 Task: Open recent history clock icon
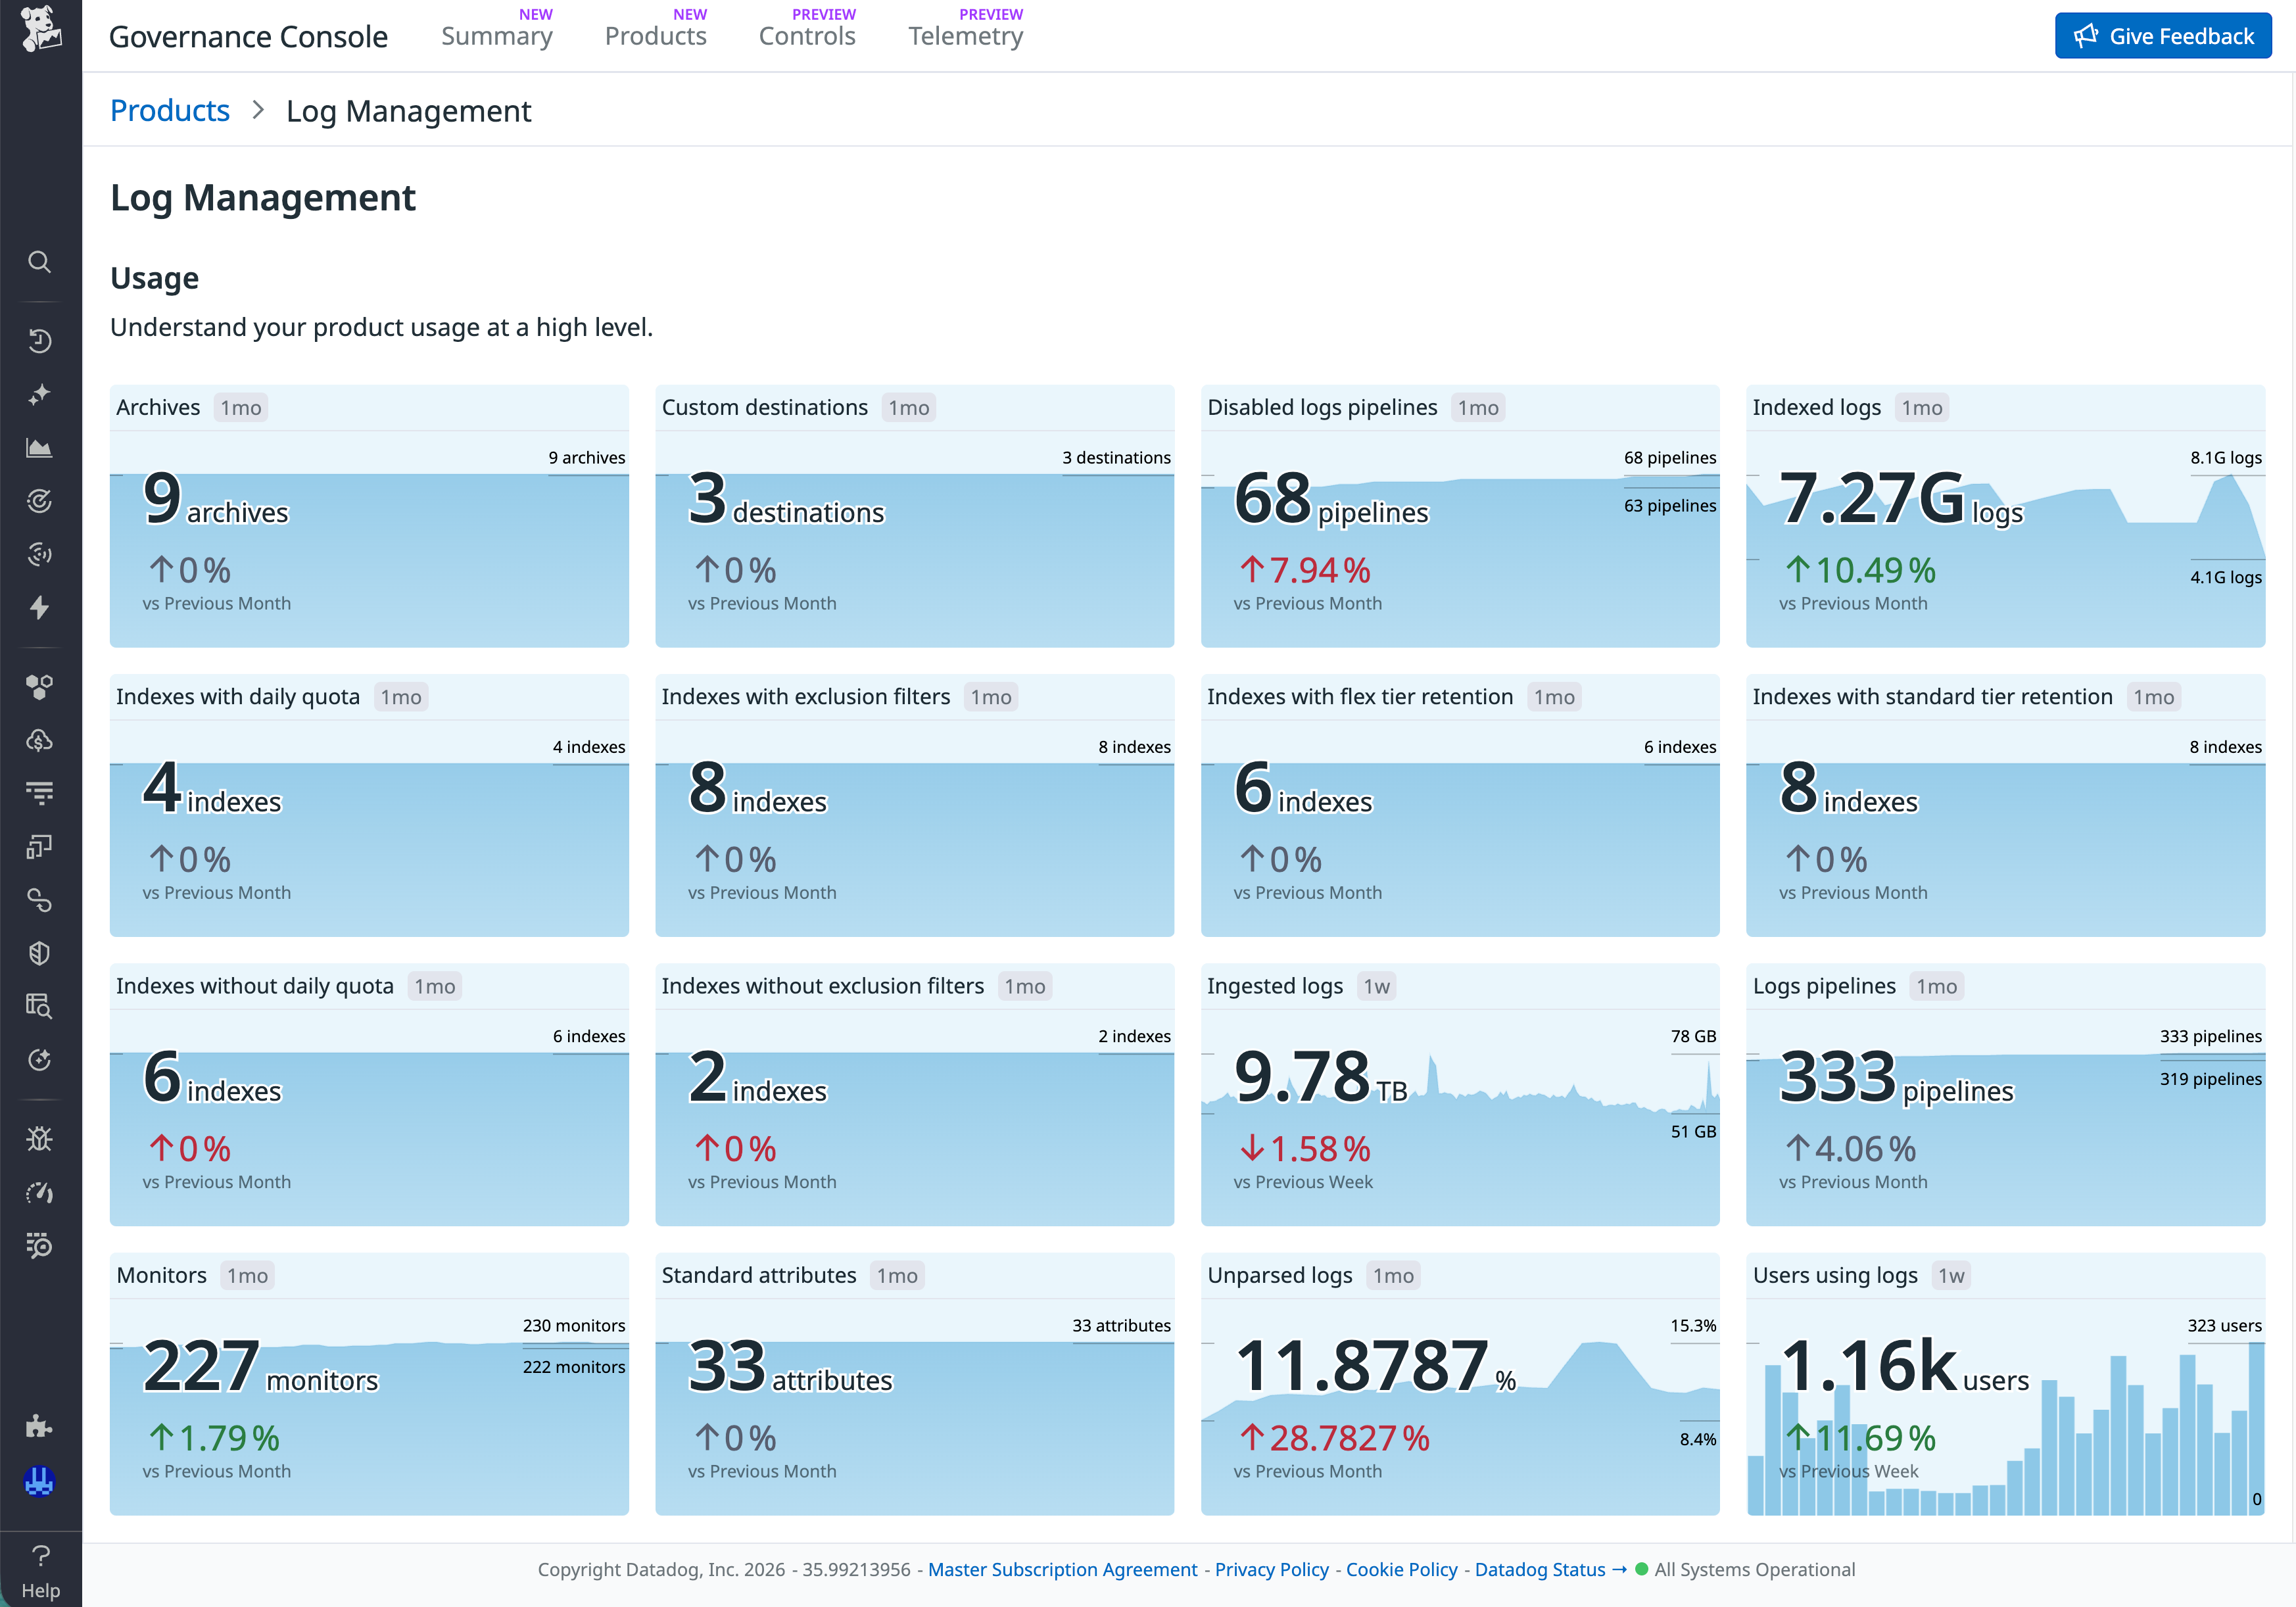[40, 341]
